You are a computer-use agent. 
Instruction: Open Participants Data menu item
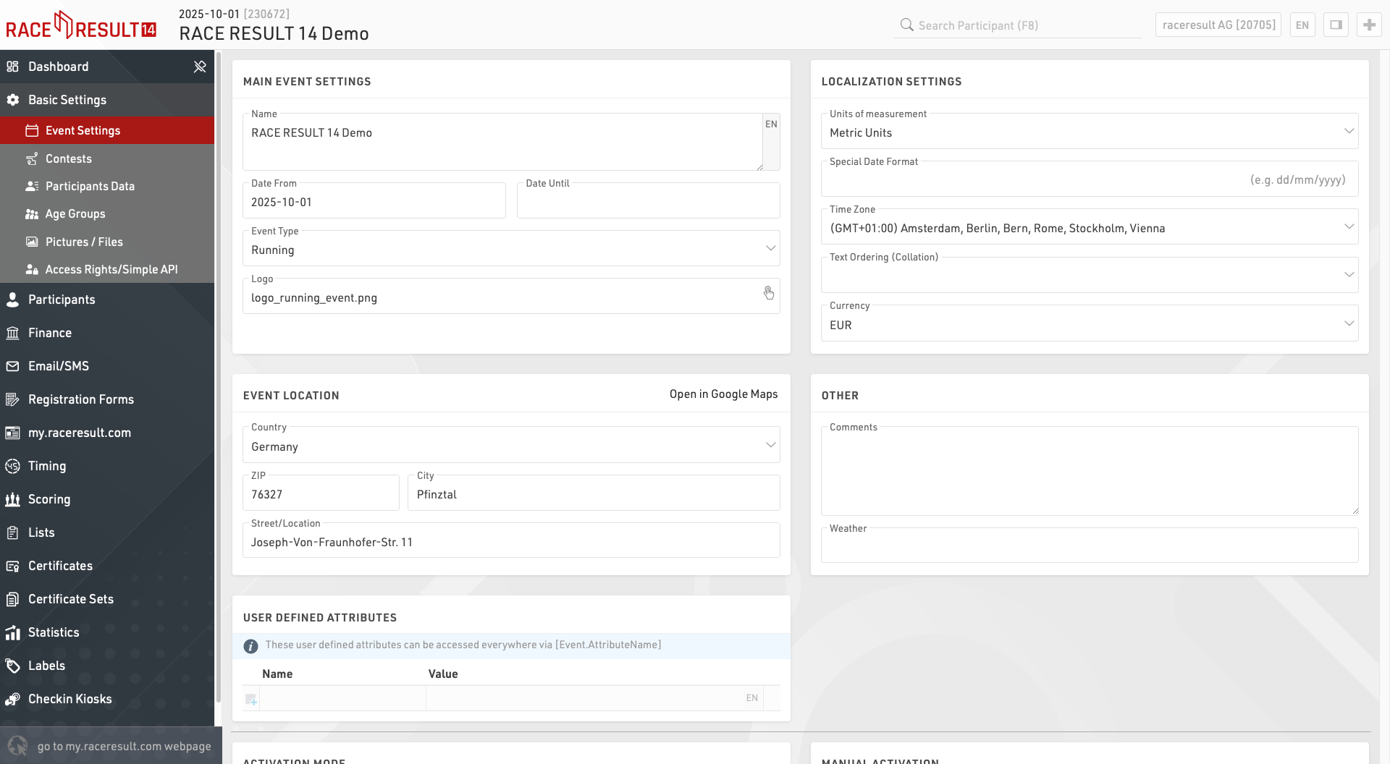point(107,186)
